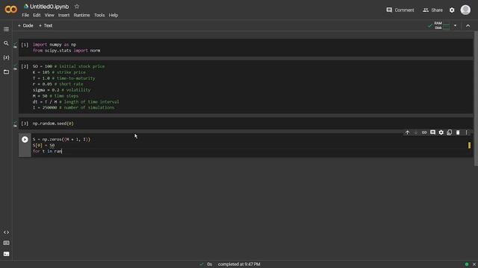Select cell [1] with numpy import
The width and height of the screenshot is (478, 268).
[x=246, y=48]
